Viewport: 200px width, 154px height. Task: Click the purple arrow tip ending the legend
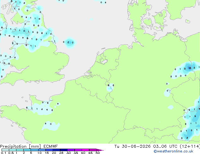[100, 150]
